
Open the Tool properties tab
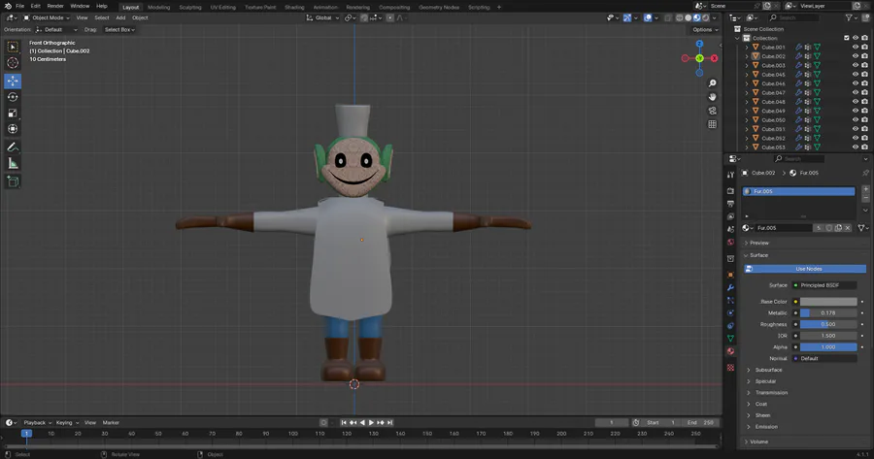(x=730, y=175)
